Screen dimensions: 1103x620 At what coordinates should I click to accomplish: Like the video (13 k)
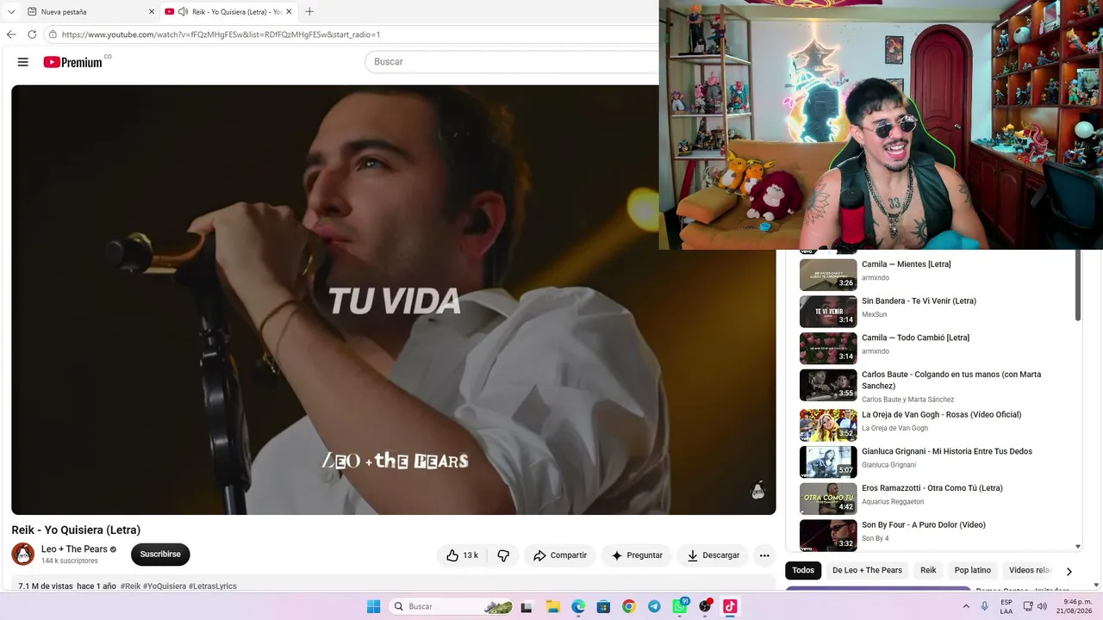[462, 555]
